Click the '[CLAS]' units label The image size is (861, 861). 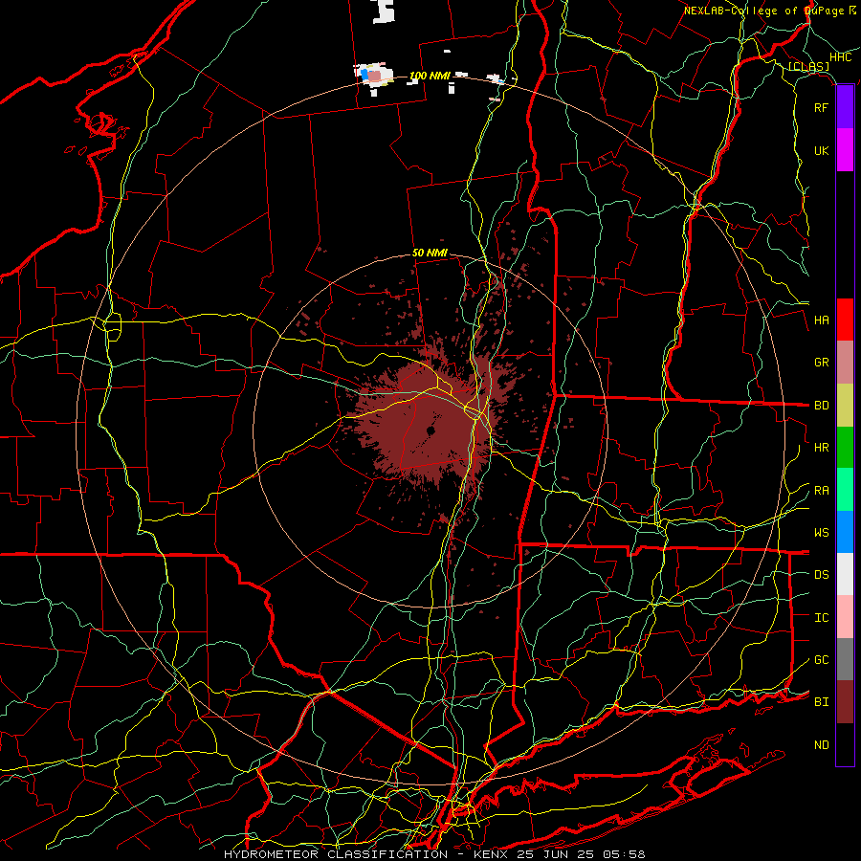click(x=808, y=67)
